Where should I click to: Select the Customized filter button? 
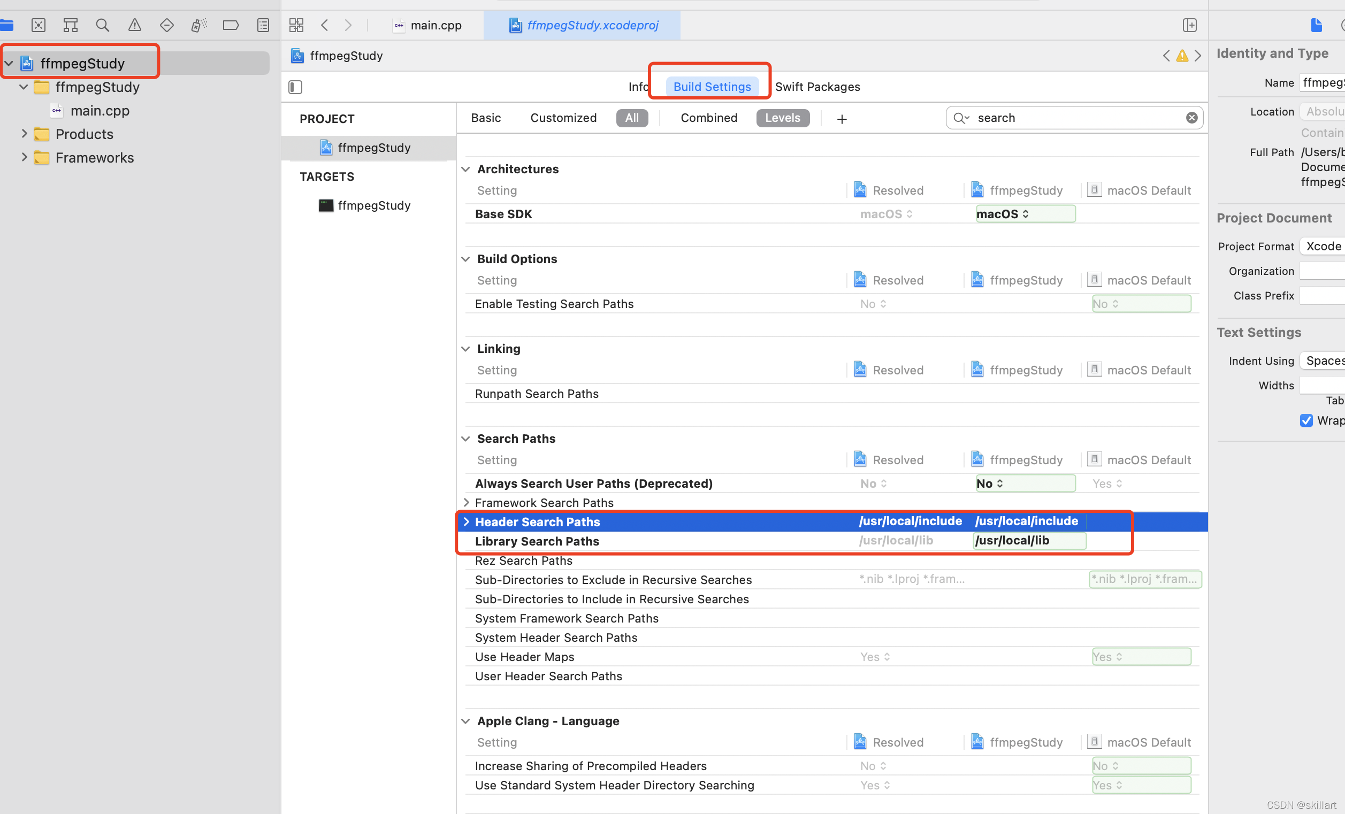point(563,118)
